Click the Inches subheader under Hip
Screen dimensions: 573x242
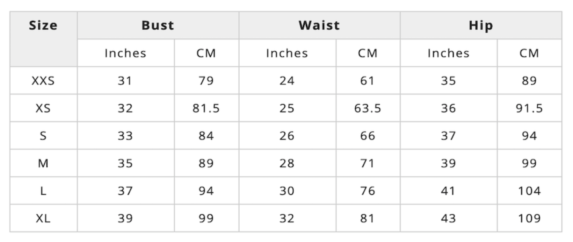click(x=448, y=53)
